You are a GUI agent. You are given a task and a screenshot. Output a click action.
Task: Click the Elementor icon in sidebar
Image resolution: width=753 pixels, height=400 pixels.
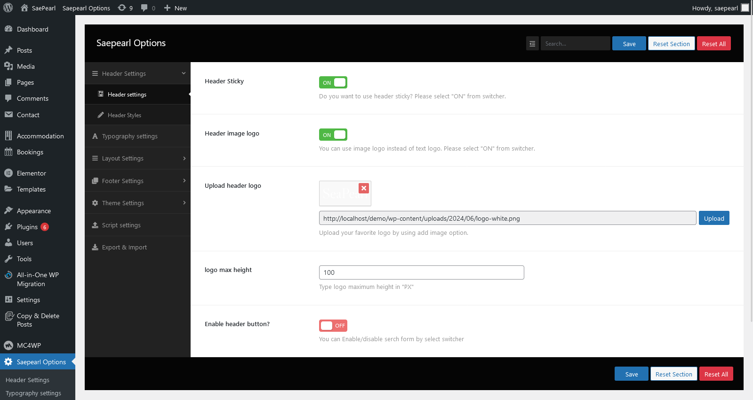[x=8, y=173]
